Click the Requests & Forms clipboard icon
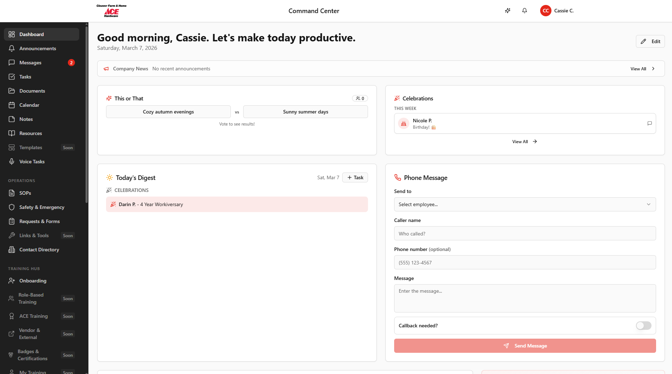Screen dimensions: 672x374 pos(12,221)
